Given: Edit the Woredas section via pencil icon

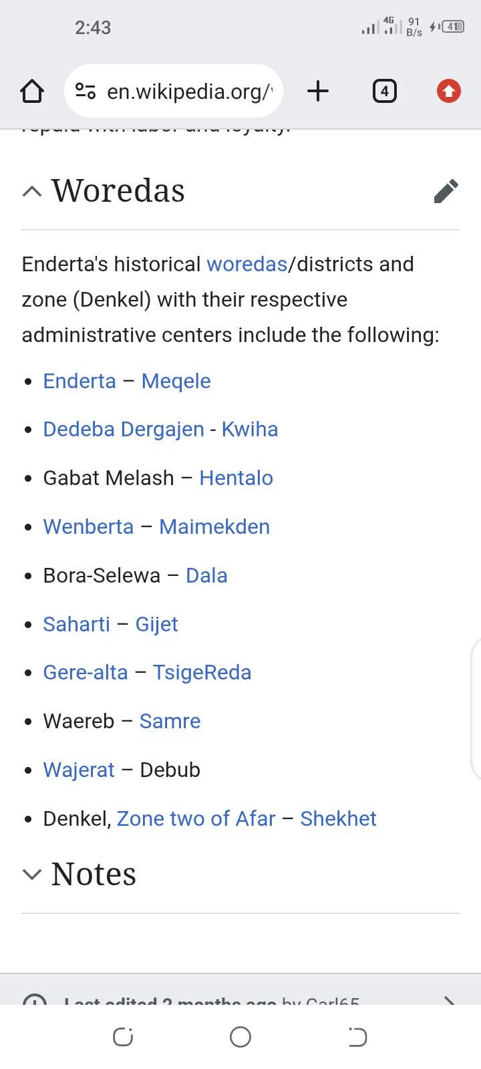Looking at the screenshot, I should coord(446,192).
